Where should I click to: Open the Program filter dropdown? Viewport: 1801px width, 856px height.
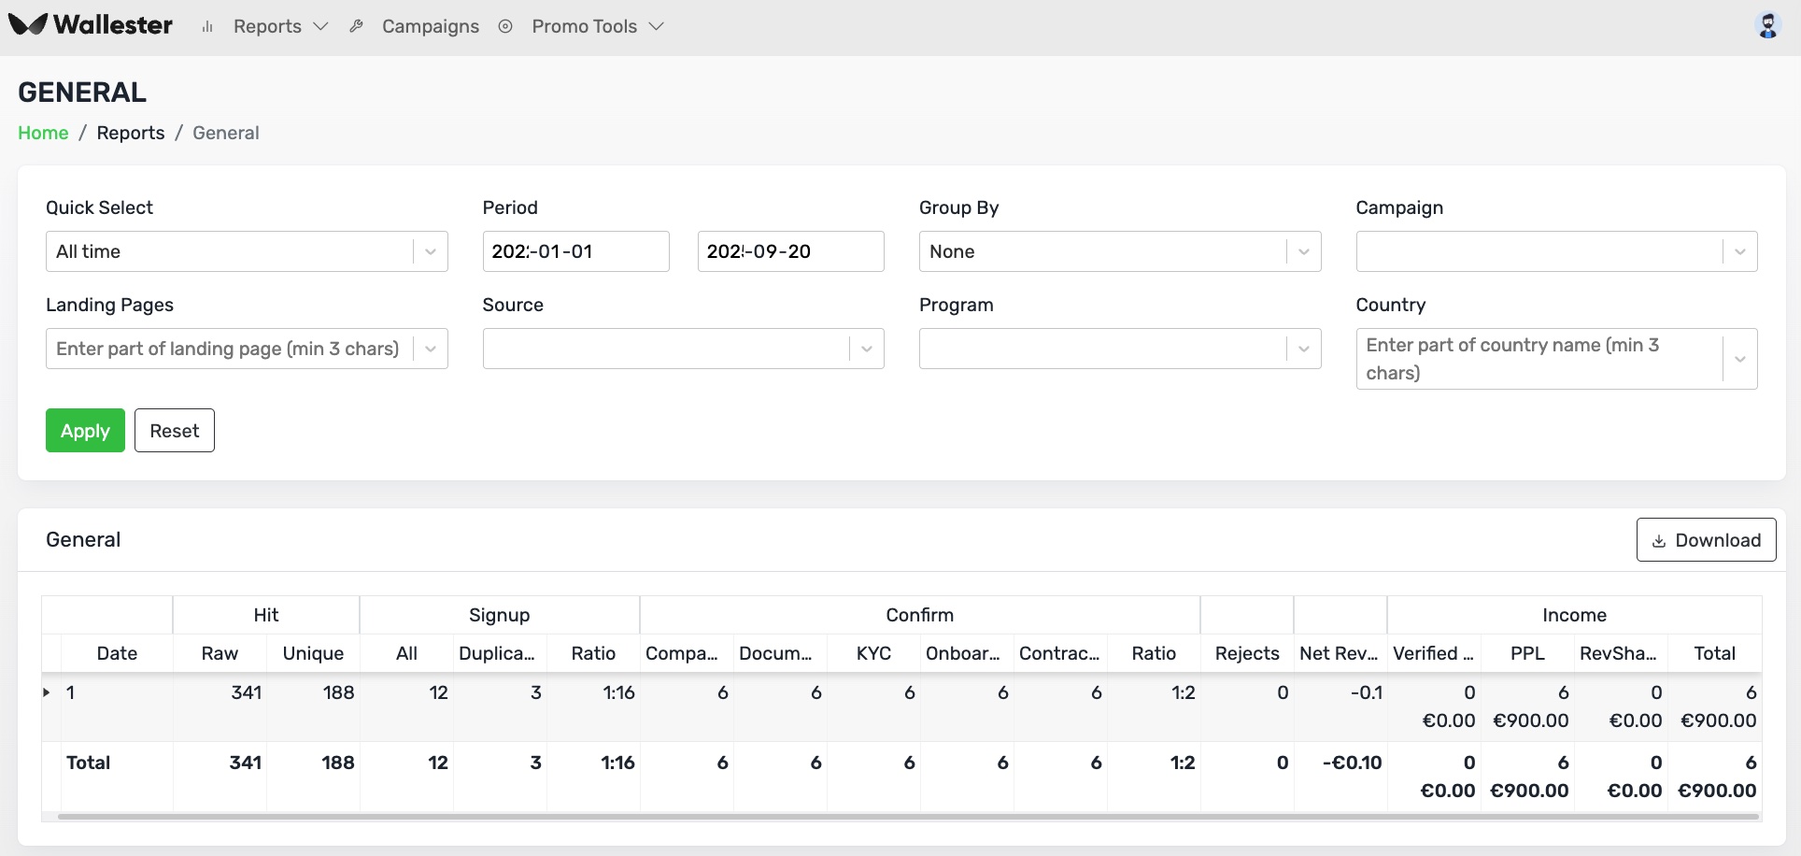(x=1119, y=349)
